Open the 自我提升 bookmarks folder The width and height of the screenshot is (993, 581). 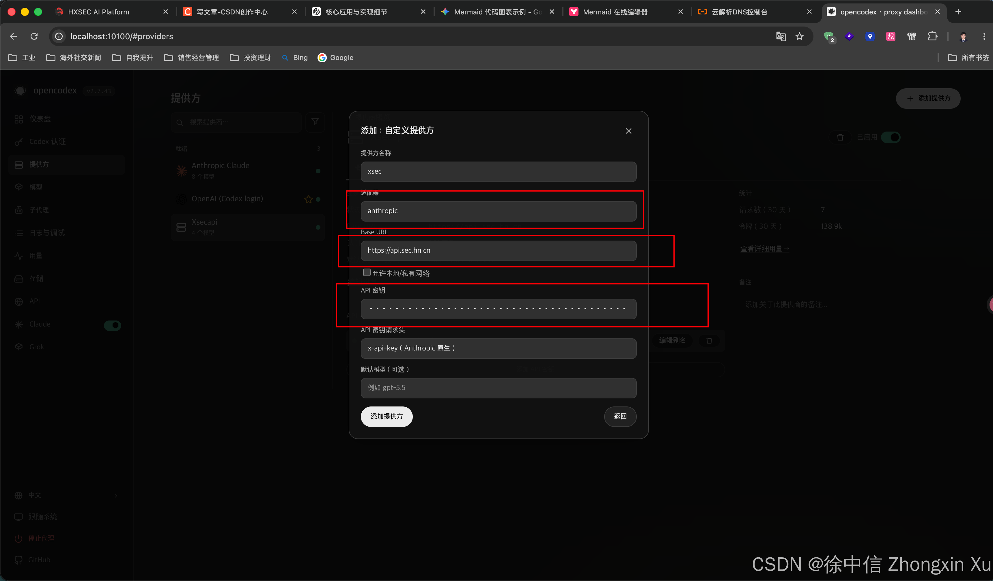point(132,57)
